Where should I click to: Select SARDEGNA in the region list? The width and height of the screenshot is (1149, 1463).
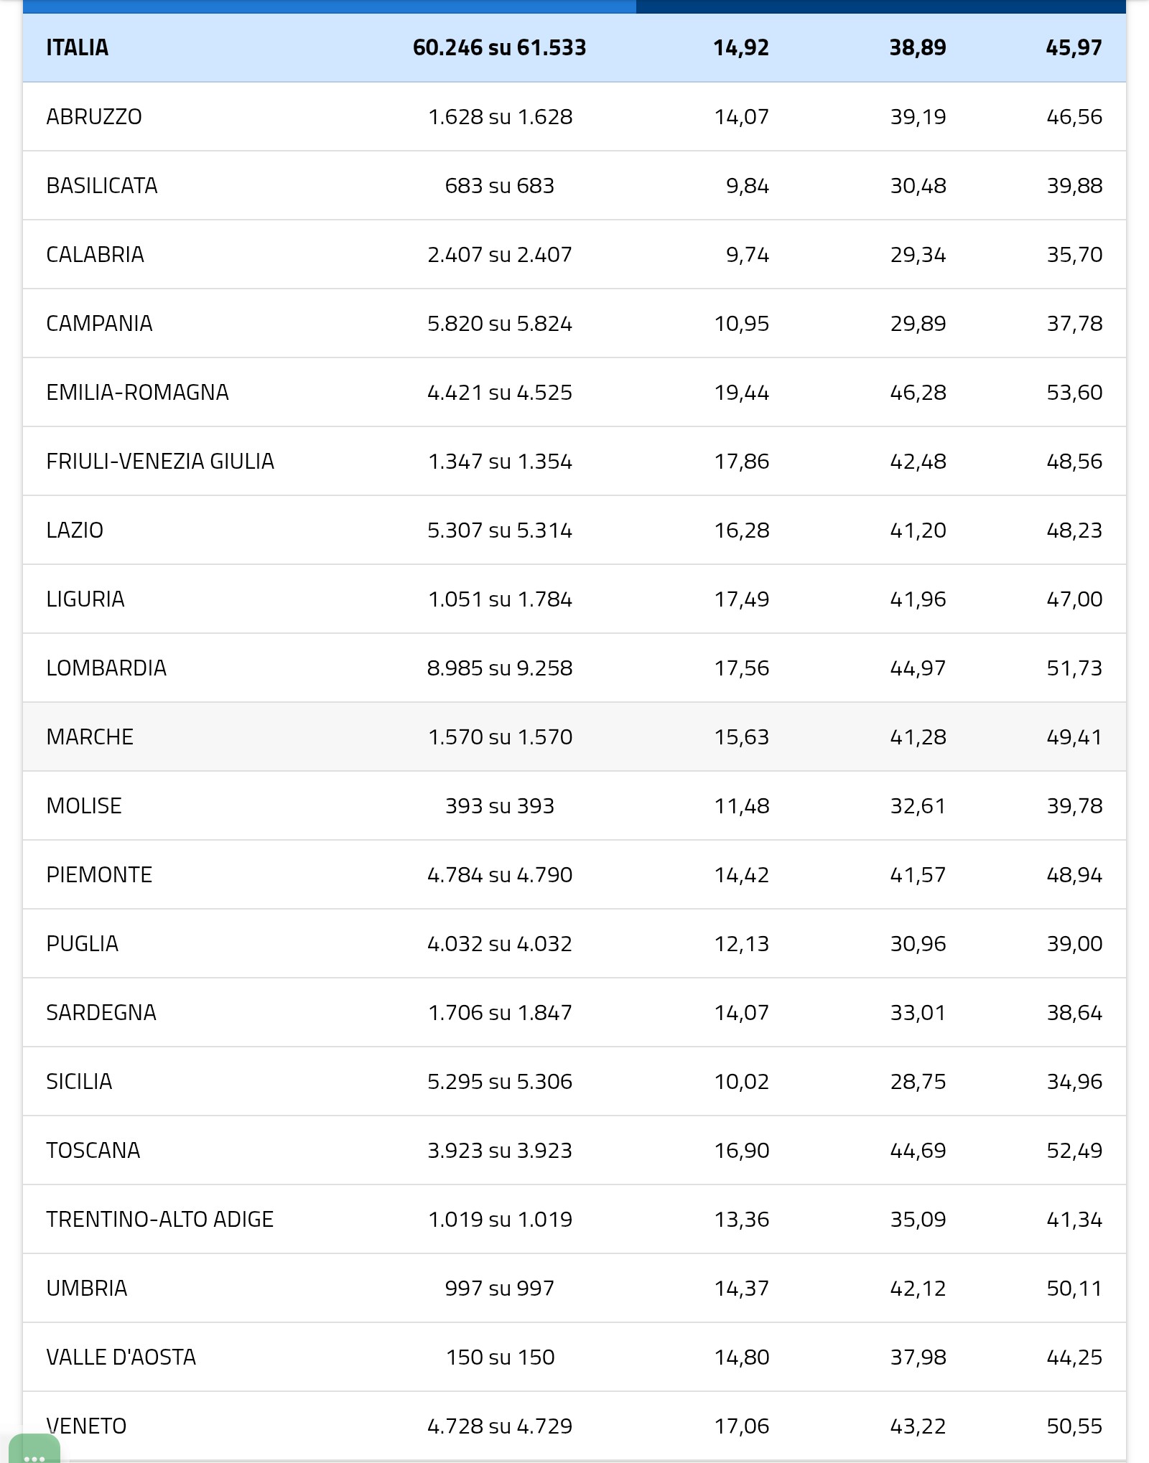(101, 1012)
